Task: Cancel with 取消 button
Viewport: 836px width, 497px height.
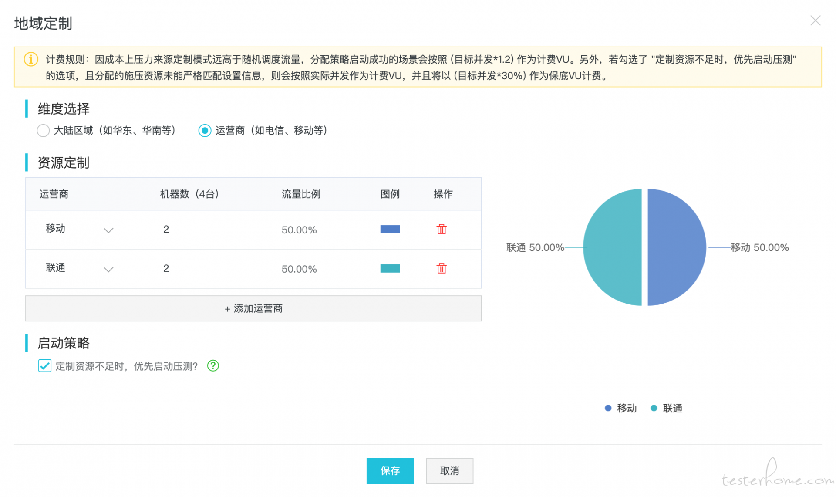Action: [x=449, y=470]
